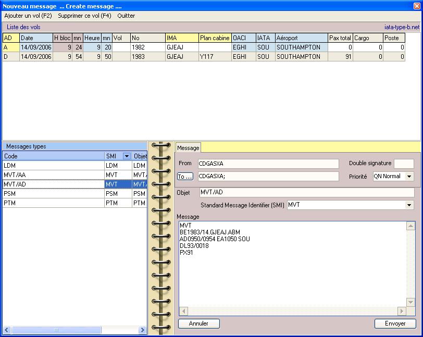Click into the Objet field
The height and width of the screenshot is (337, 423).
tap(306, 193)
